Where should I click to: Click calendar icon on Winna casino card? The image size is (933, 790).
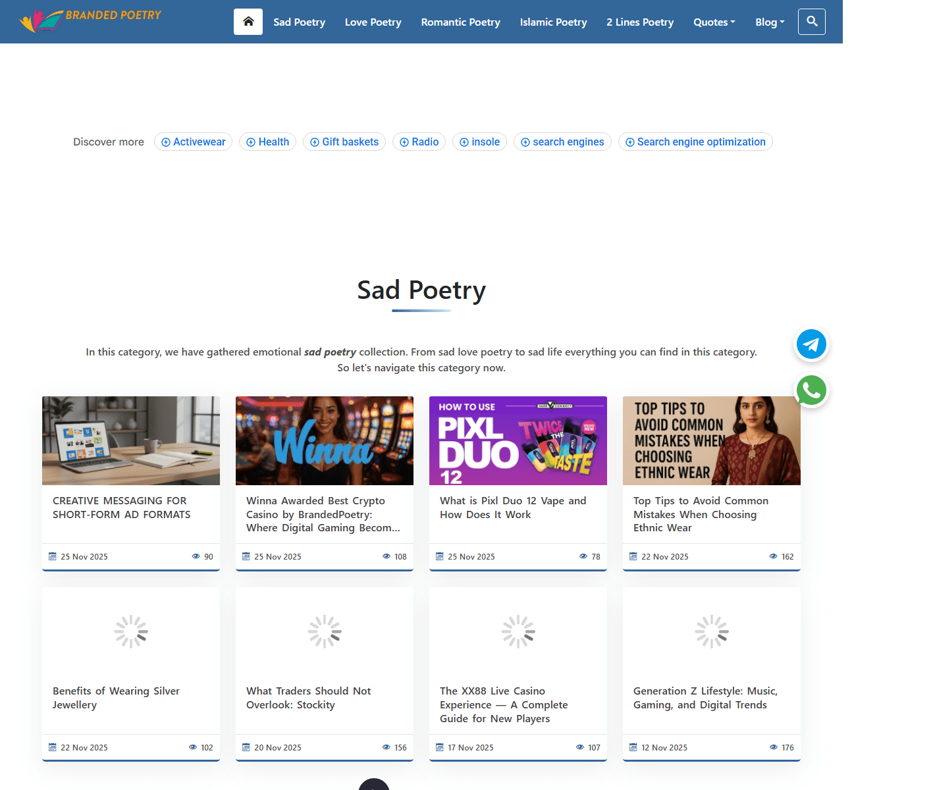246,556
